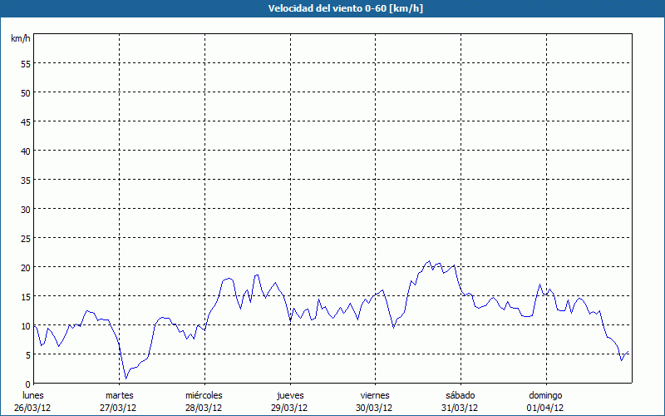Select the 'martes' day label
665x416 pixels.
pos(119,395)
